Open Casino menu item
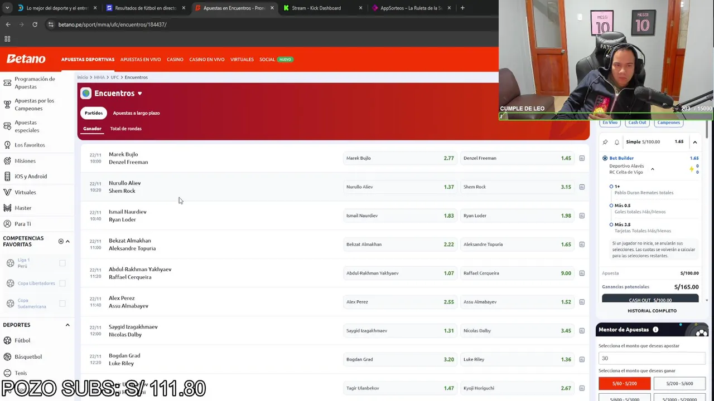The image size is (714, 401). 175,60
